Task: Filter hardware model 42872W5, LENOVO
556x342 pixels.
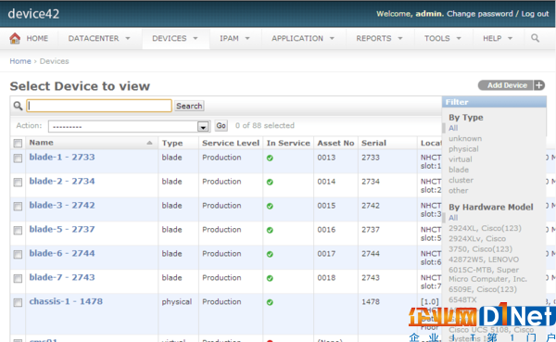Action: pos(484,260)
